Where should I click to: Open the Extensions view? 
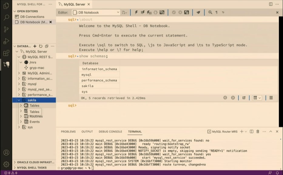click(x=6, y=53)
